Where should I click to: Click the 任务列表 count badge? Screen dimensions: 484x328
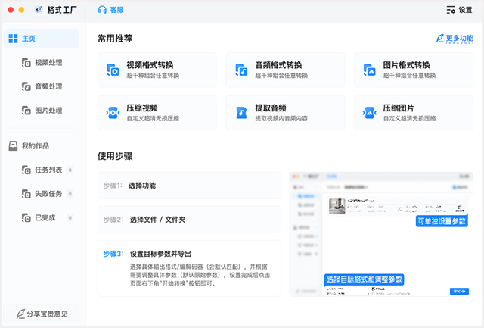click(x=70, y=170)
